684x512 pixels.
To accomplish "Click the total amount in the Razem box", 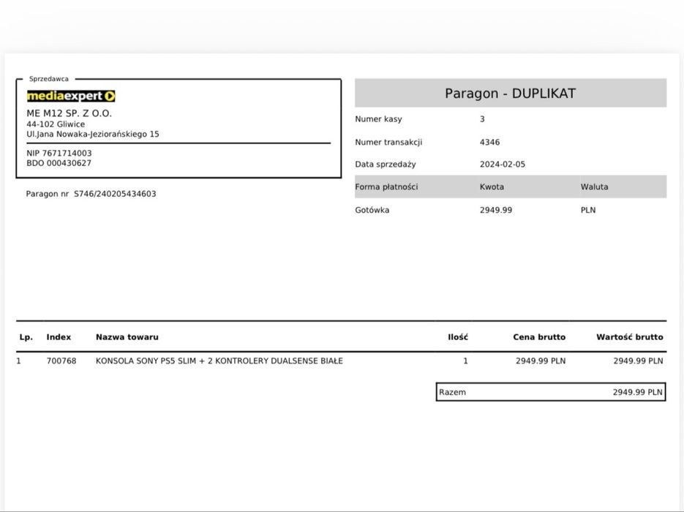I will point(637,392).
